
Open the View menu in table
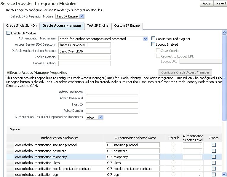click(x=15, y=129)
